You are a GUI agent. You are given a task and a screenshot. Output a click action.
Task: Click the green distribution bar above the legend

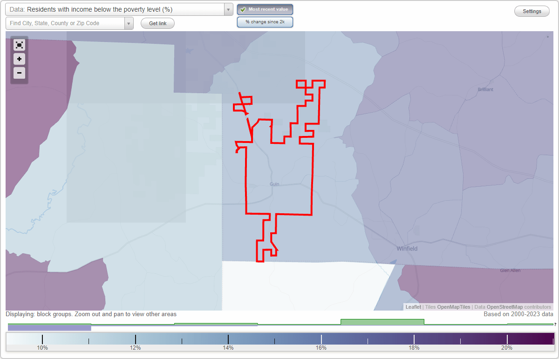[x=382, y=321]
